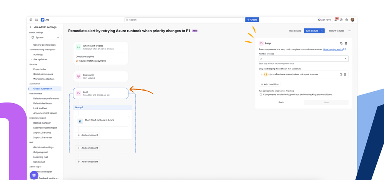Open Import Jira cloud in sidebar
This screenshot has height=180, width=384.
point(43,133)
